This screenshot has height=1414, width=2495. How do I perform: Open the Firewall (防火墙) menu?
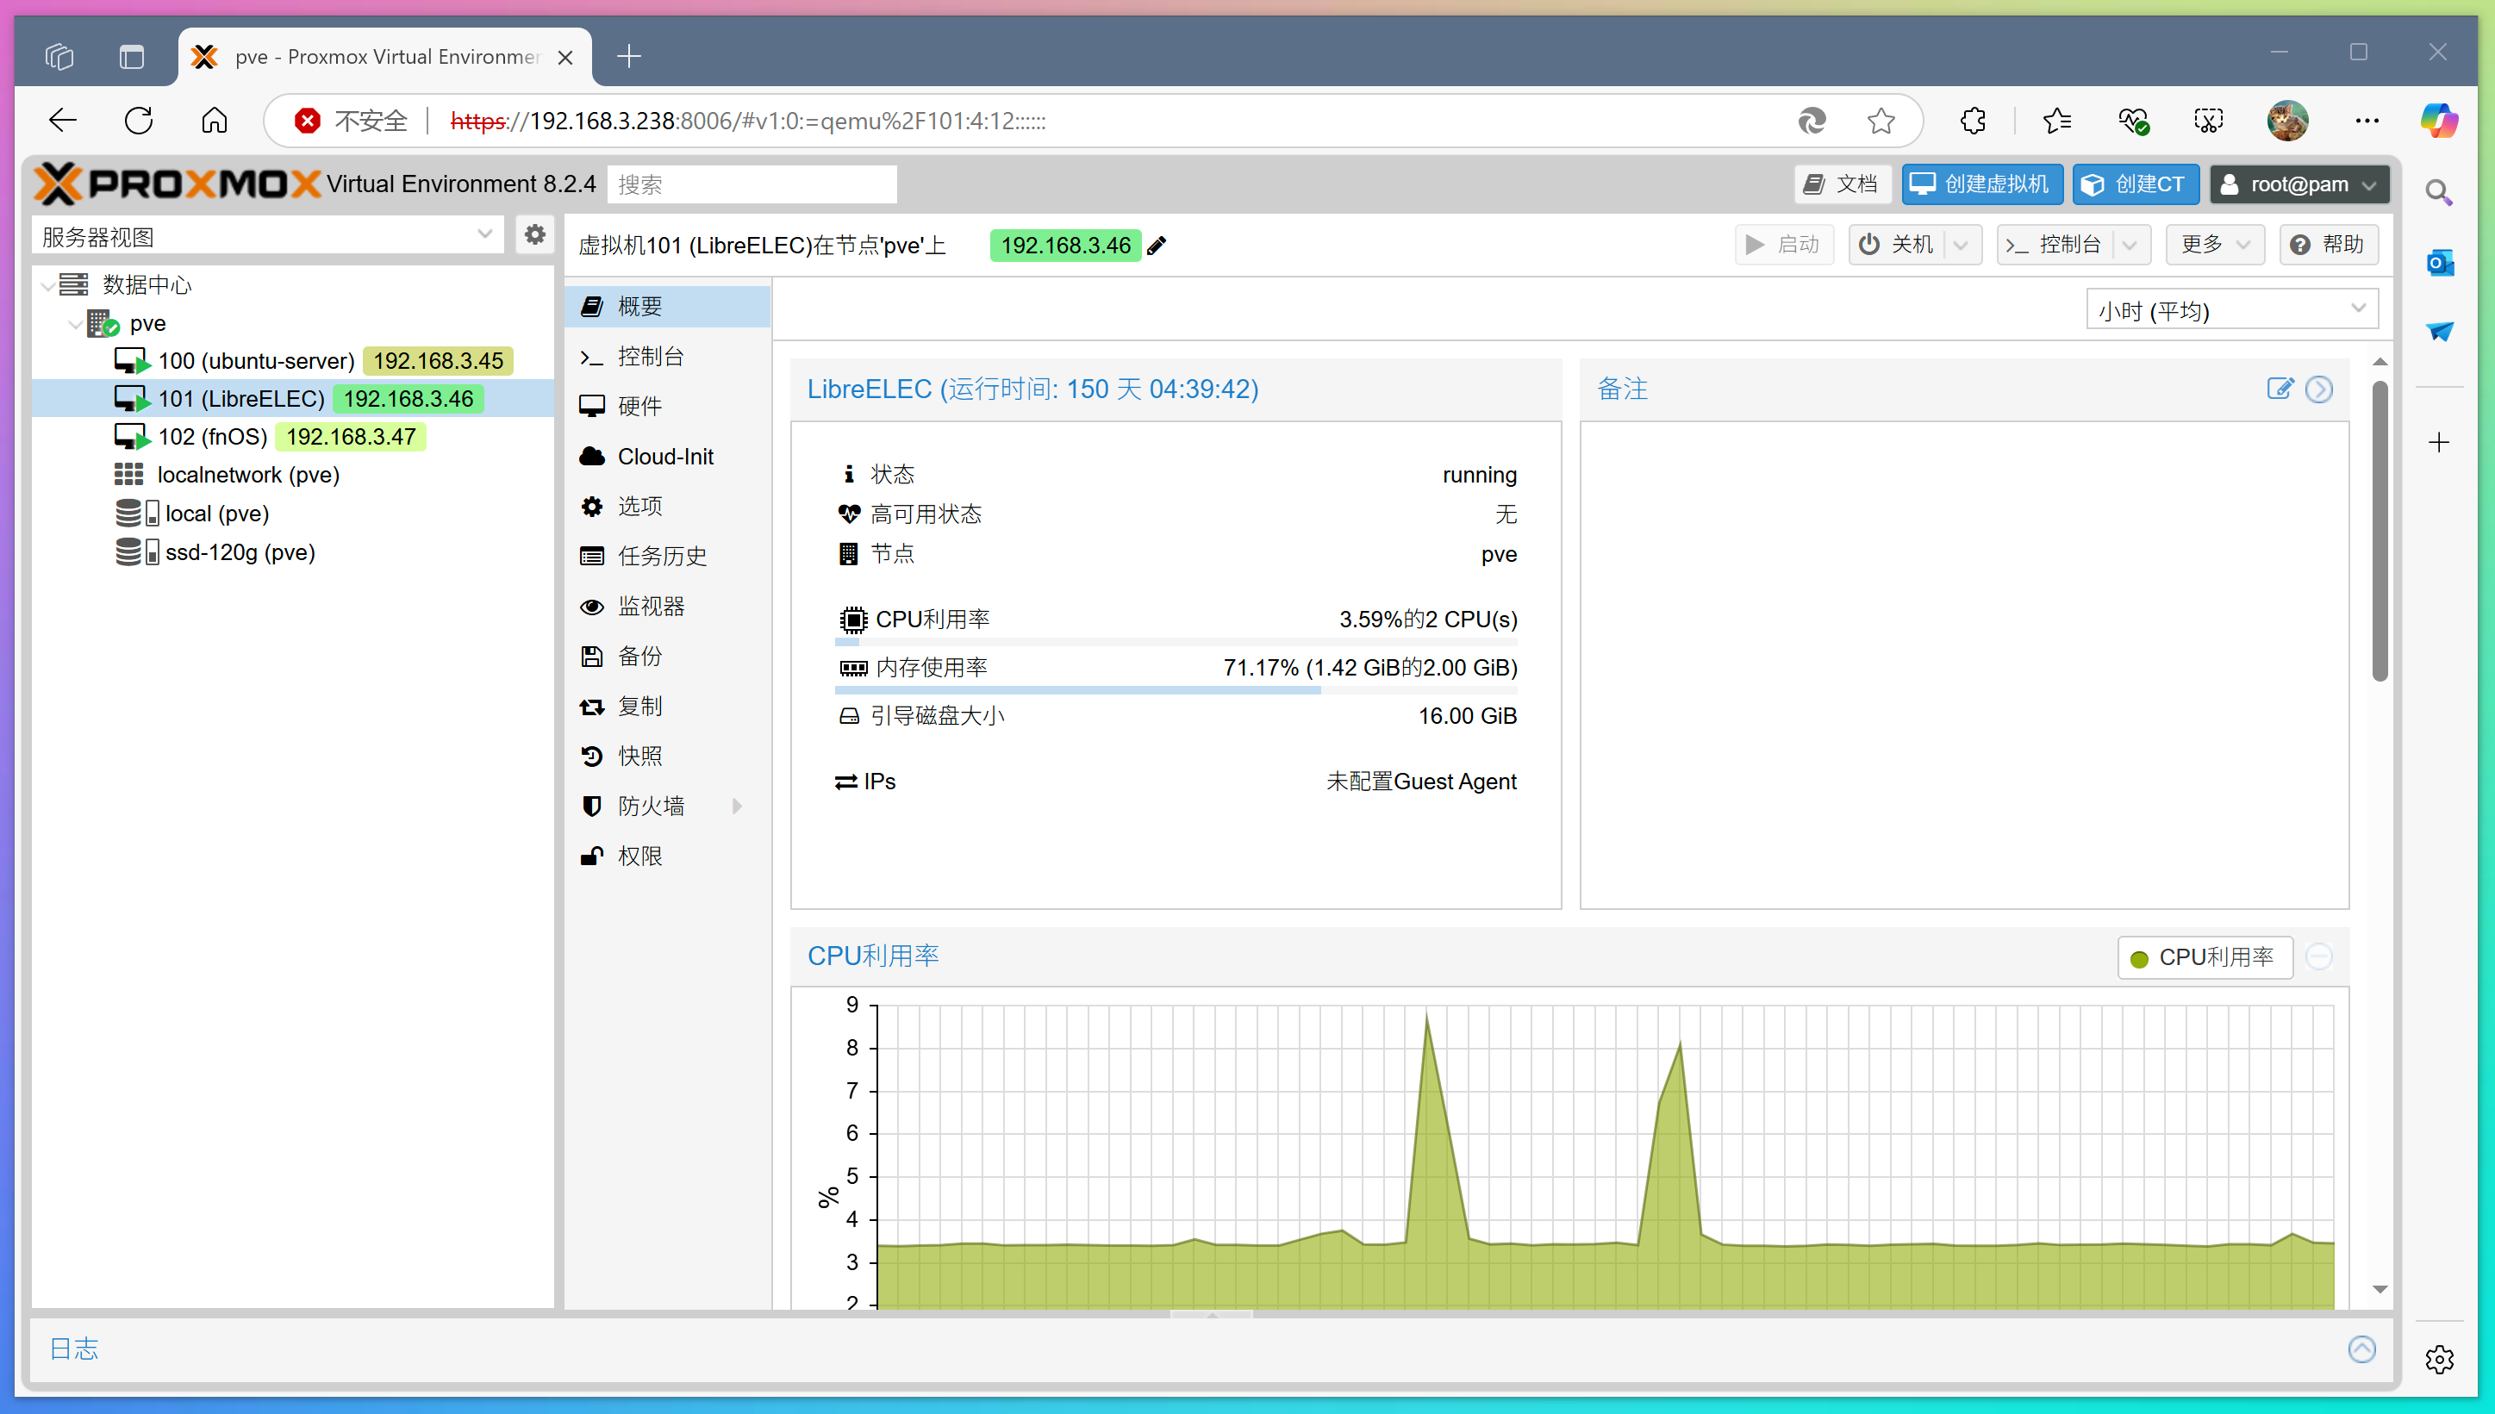(x=651, y=806)
